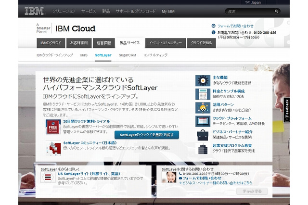Click the FREE trial badge image
308x205 pixels.
click(x=53, y=127)
